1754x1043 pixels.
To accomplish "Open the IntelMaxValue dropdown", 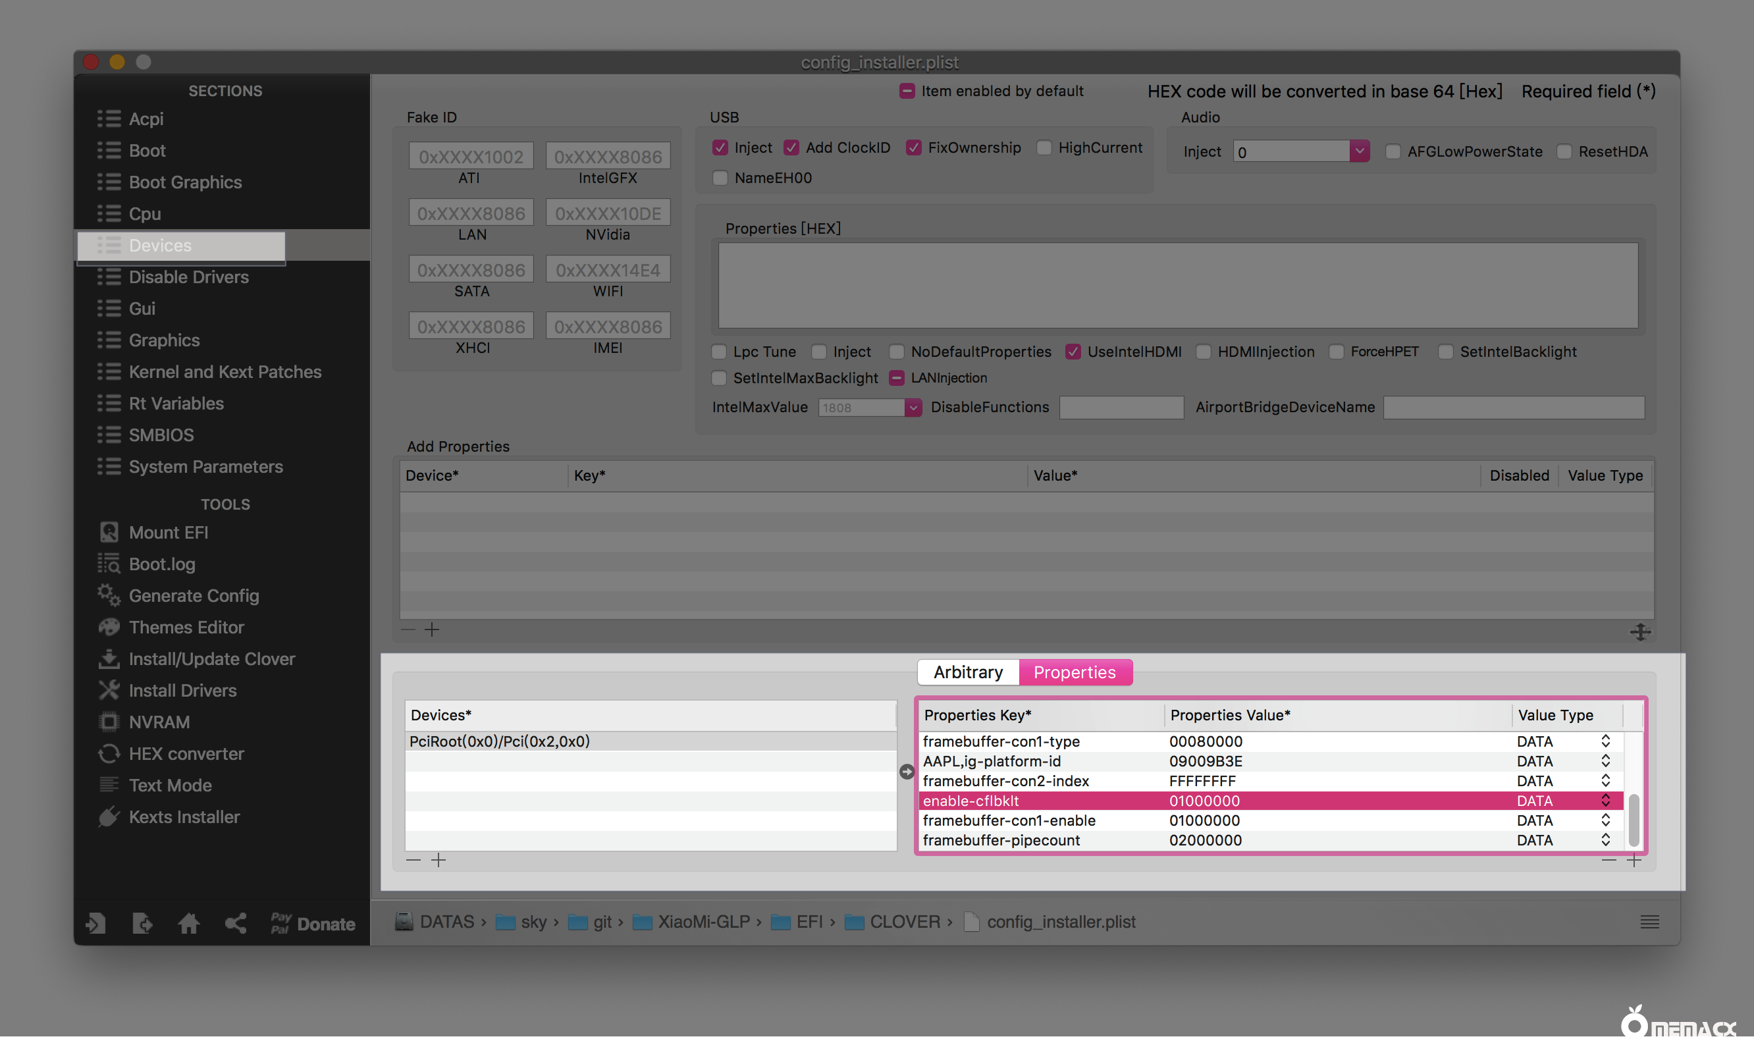I will point(913,408).
